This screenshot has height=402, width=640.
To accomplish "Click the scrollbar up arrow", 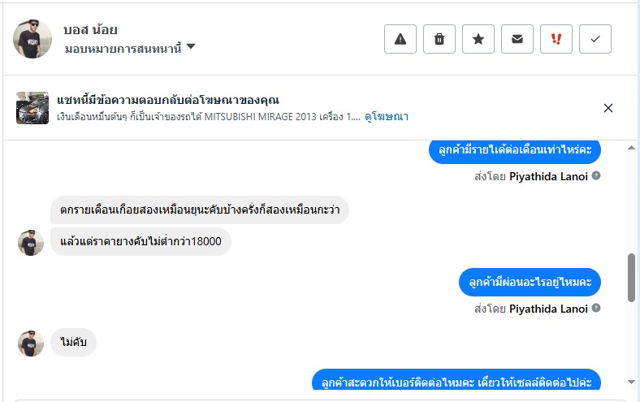I will (x=631, y=149).
